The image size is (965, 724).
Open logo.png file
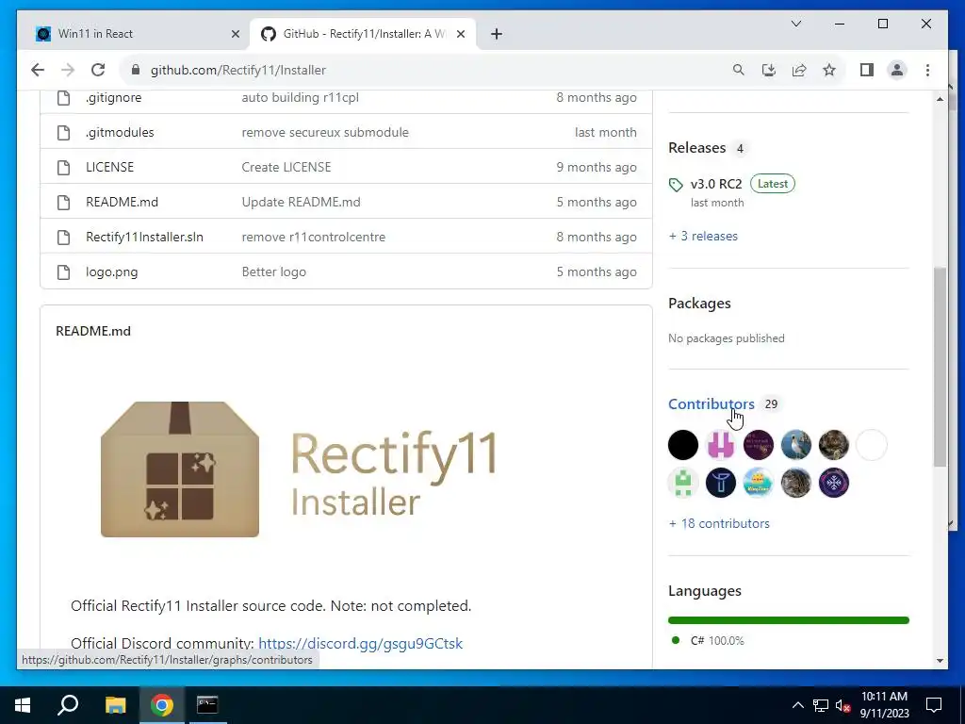[111, 272]
